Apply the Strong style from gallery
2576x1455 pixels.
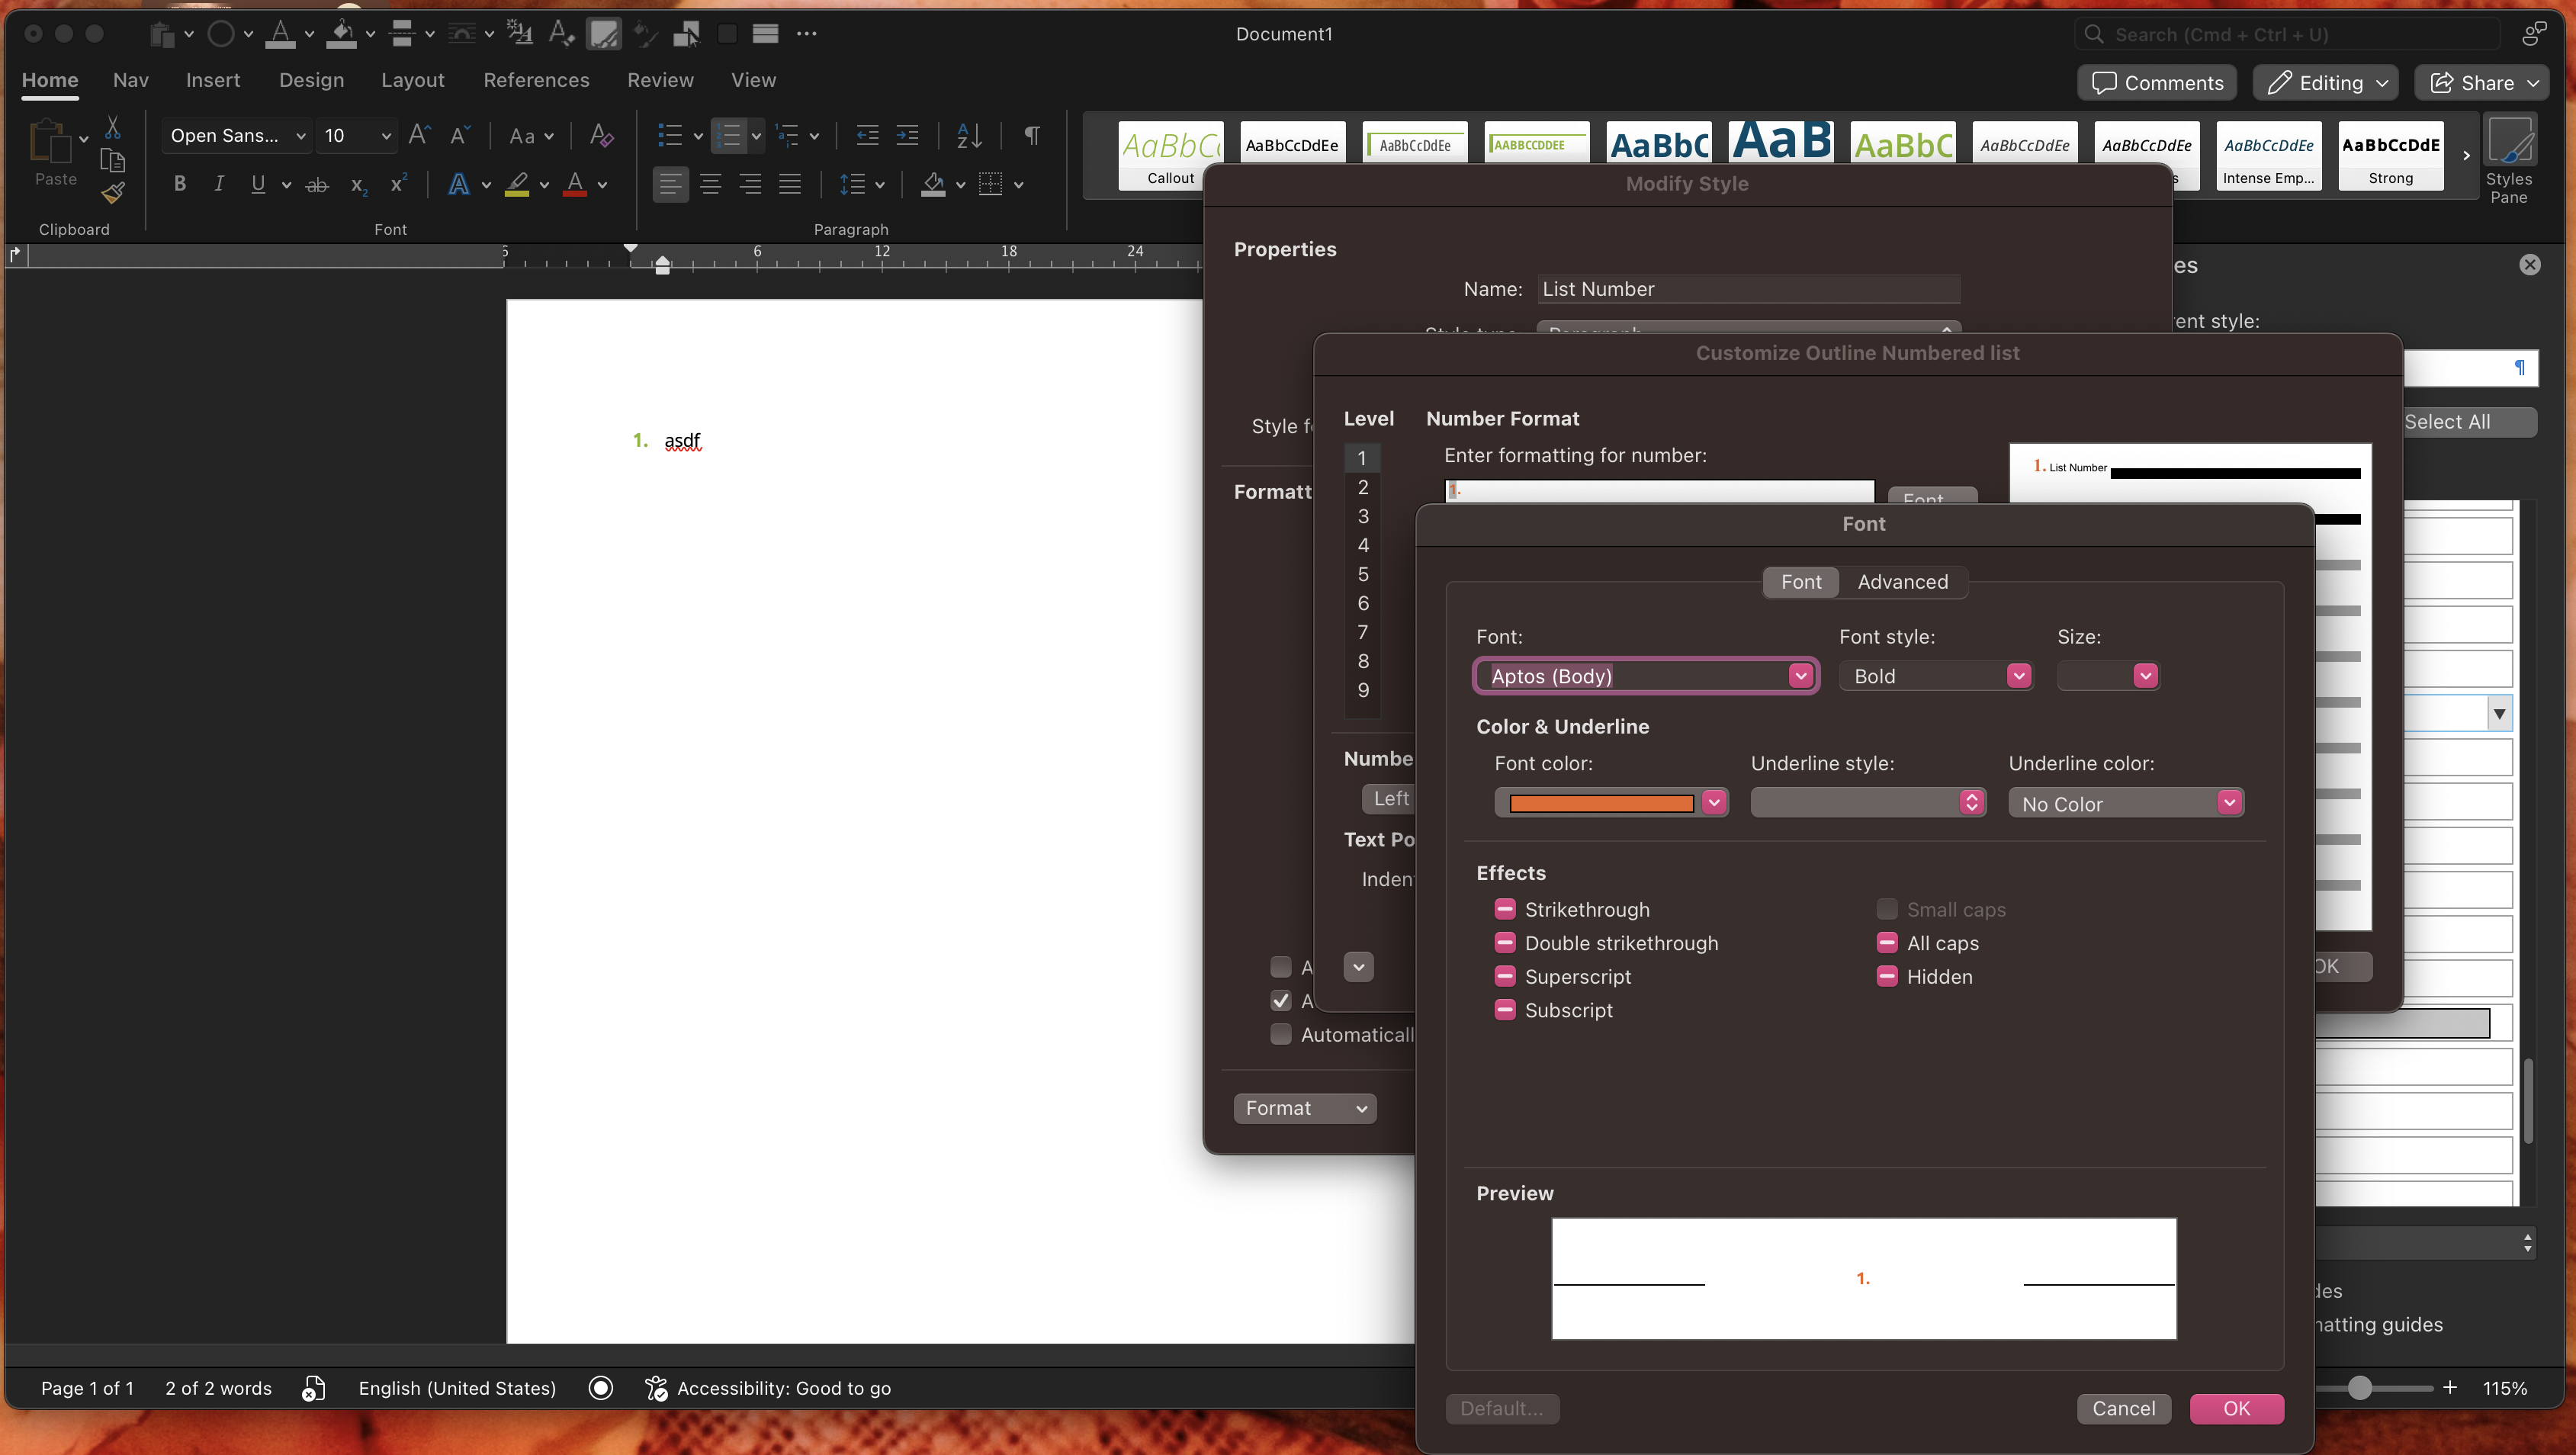(2390, 155)
